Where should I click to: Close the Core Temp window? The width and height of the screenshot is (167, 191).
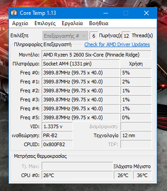tap(146, 13)
